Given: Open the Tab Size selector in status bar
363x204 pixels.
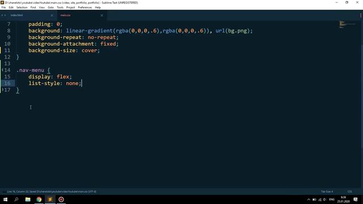Looking at the screenshot, I should (x=327, y=192).
